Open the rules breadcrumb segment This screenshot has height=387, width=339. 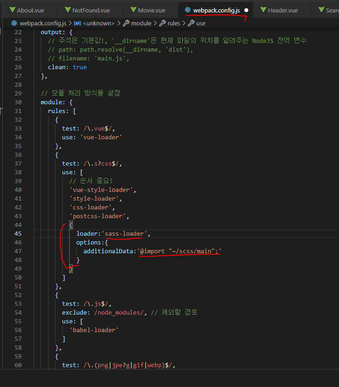tap(174, 24)
